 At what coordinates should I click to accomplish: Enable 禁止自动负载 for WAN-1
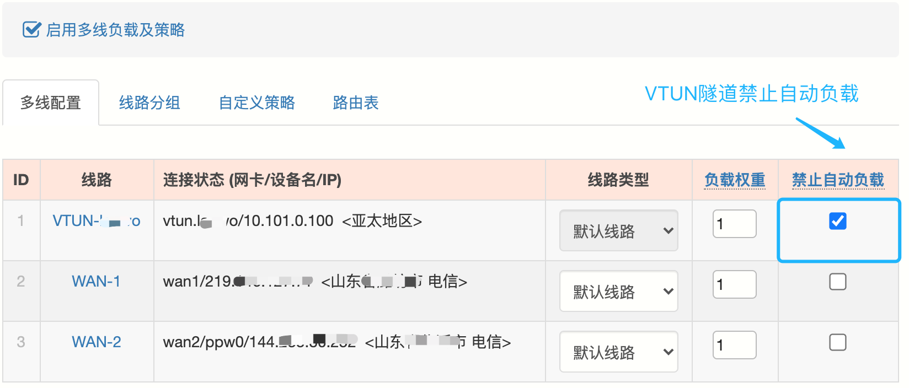coord(837,282)
